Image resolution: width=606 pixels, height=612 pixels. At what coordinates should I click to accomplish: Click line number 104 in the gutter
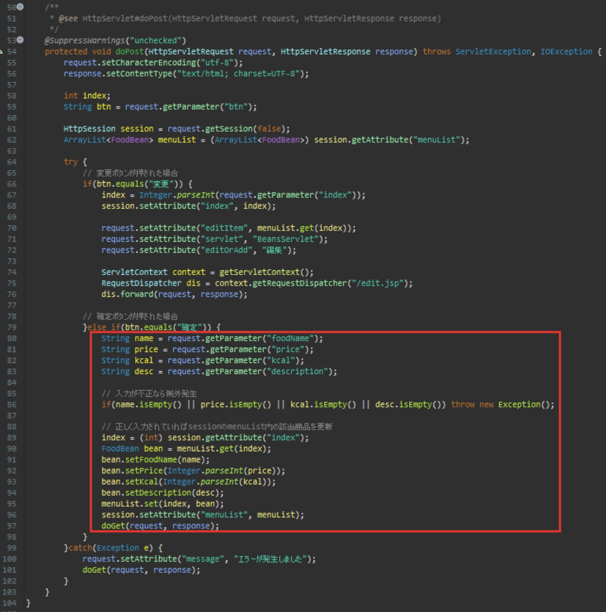coord(9,603)
